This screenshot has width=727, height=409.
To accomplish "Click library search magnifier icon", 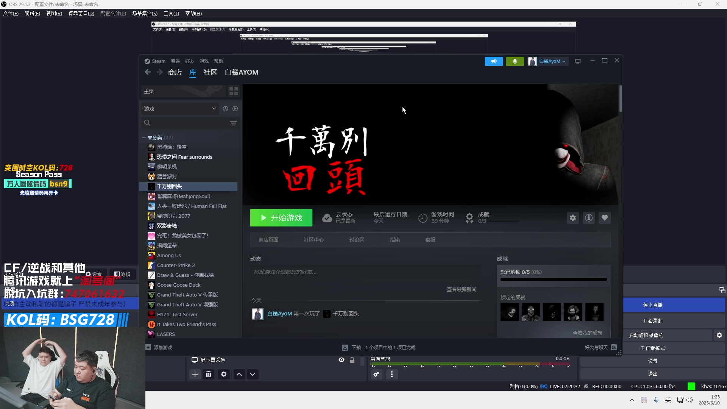I will click(147, 123).
